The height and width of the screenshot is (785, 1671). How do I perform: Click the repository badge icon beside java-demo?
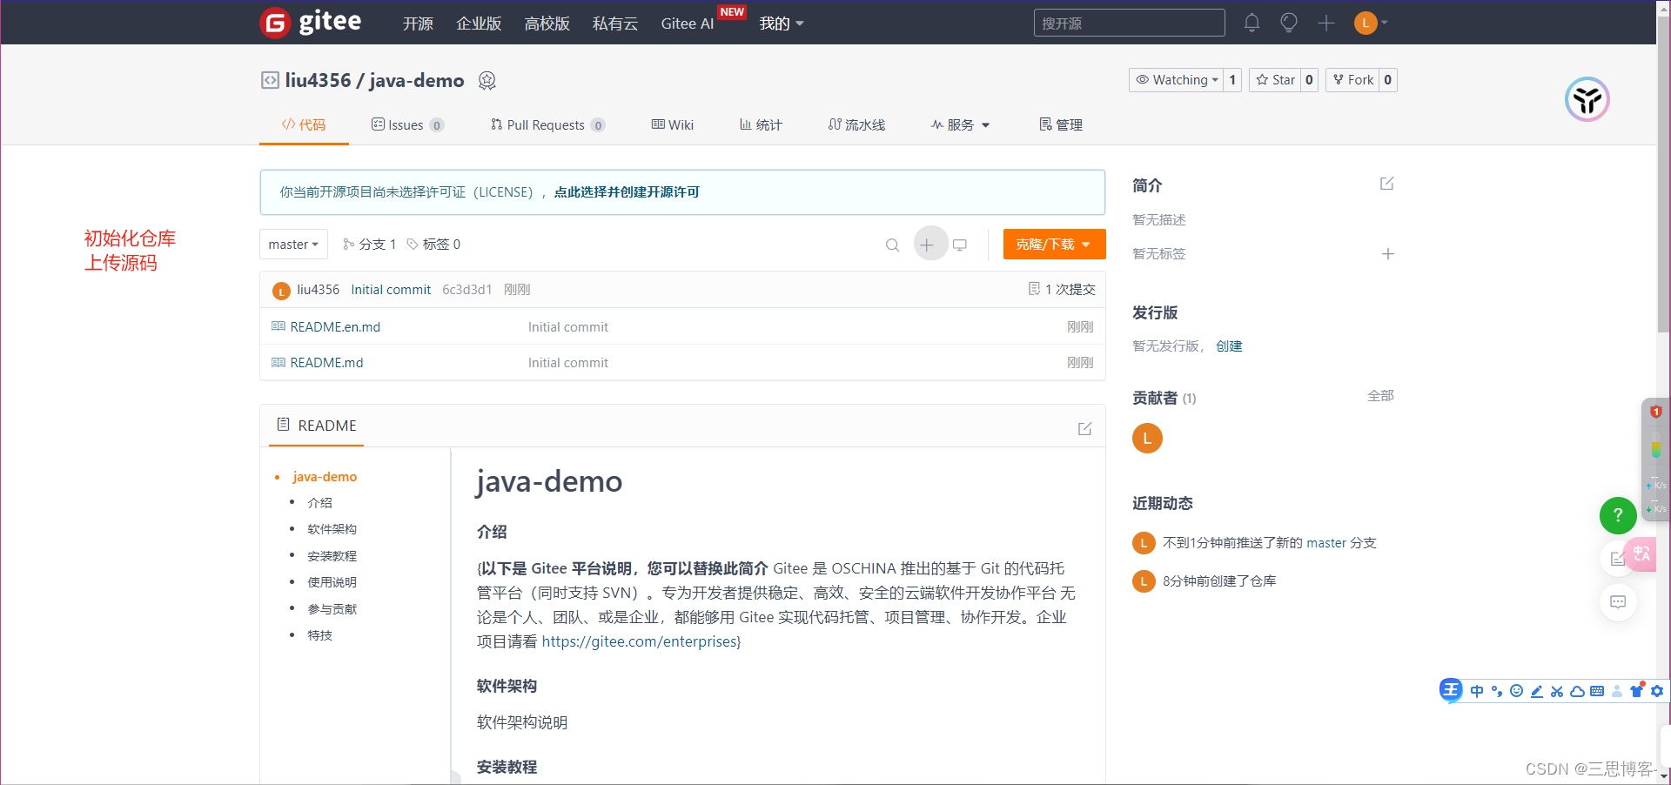[487, 80]
